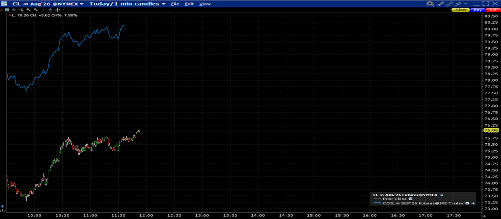Click the 80.50 price axis label

pos(491,16)
